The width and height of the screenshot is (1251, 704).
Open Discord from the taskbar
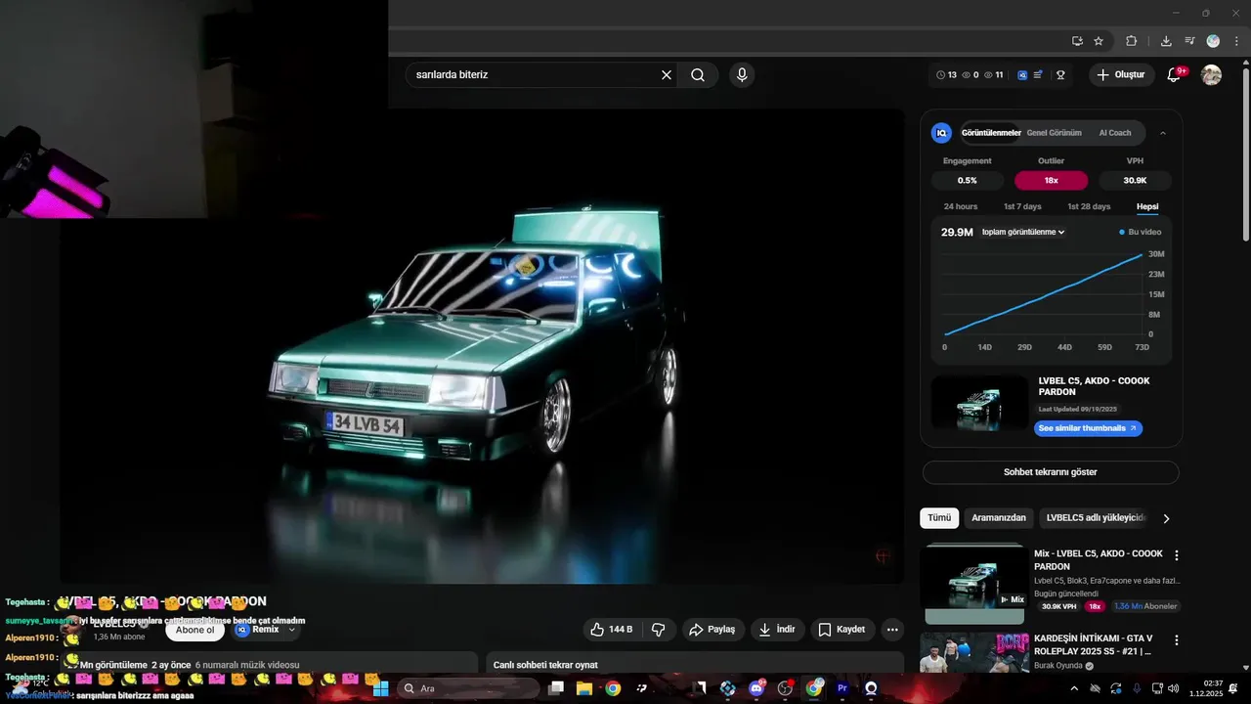tap(756, 688)
